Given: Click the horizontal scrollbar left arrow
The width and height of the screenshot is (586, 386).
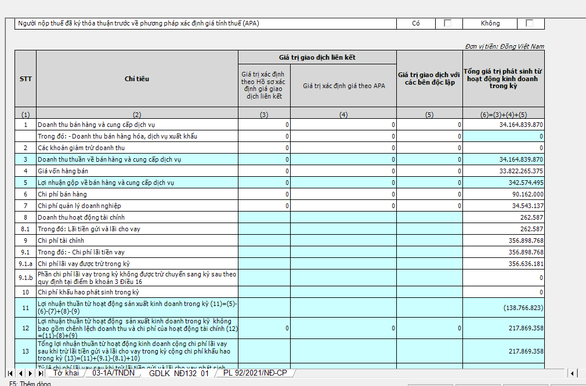Looking at the screenshot, I should click(x=572, y=373).
